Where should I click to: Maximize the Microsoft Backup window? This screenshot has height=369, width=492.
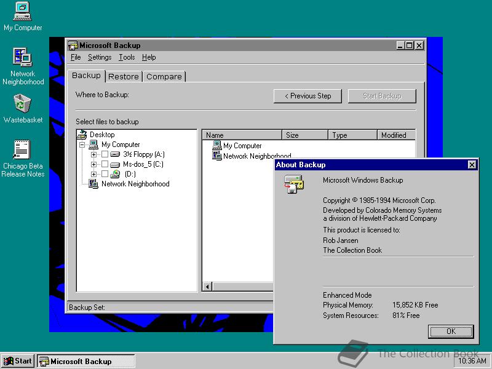tap(409, 46)
